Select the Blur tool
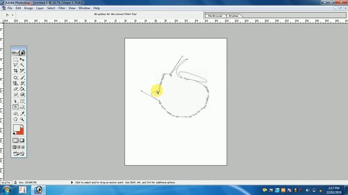348x195 pixels. tap(16, 94)
